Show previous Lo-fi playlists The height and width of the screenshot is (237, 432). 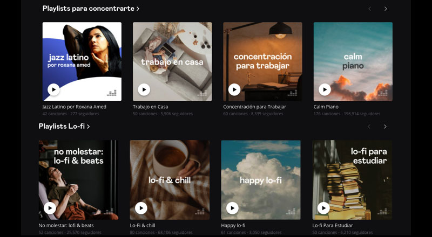point(369,127)
